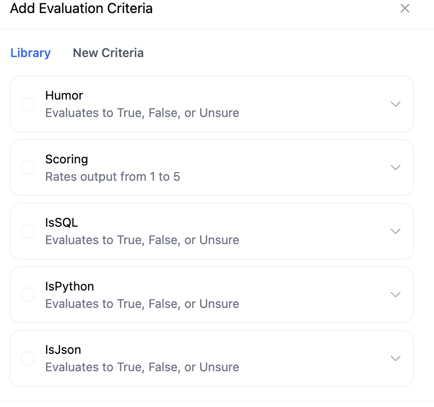Viewport: 434px width, 407px height.
Task: Click the 'Add Evaluation Criteria' heading
Action: (81, 9)
